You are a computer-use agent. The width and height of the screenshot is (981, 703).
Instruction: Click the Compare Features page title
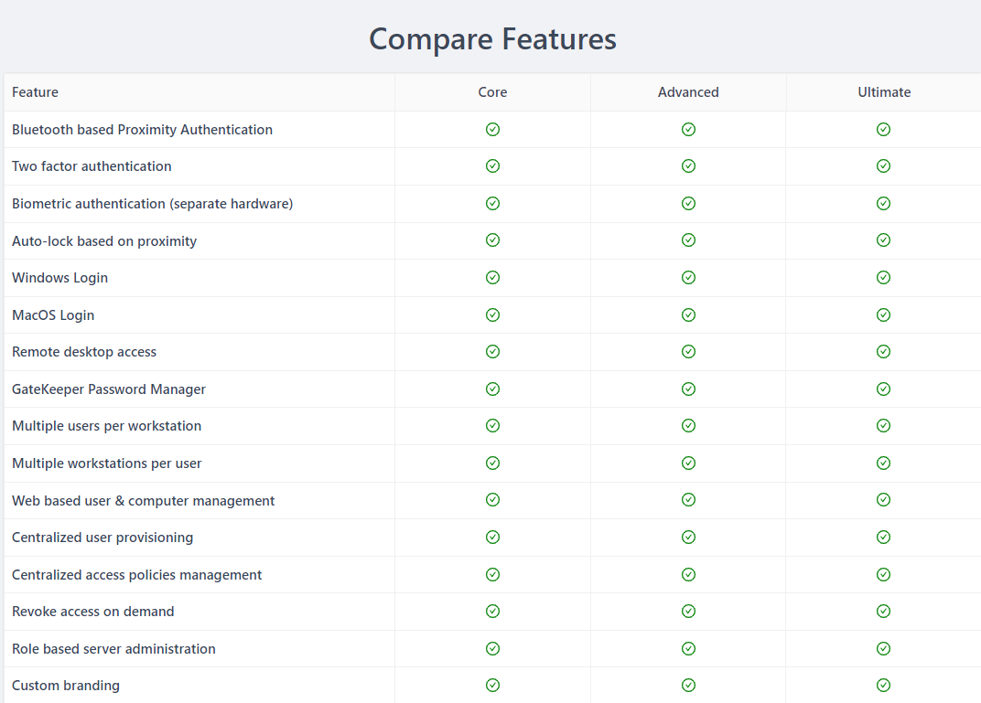(x=492, y=39)
